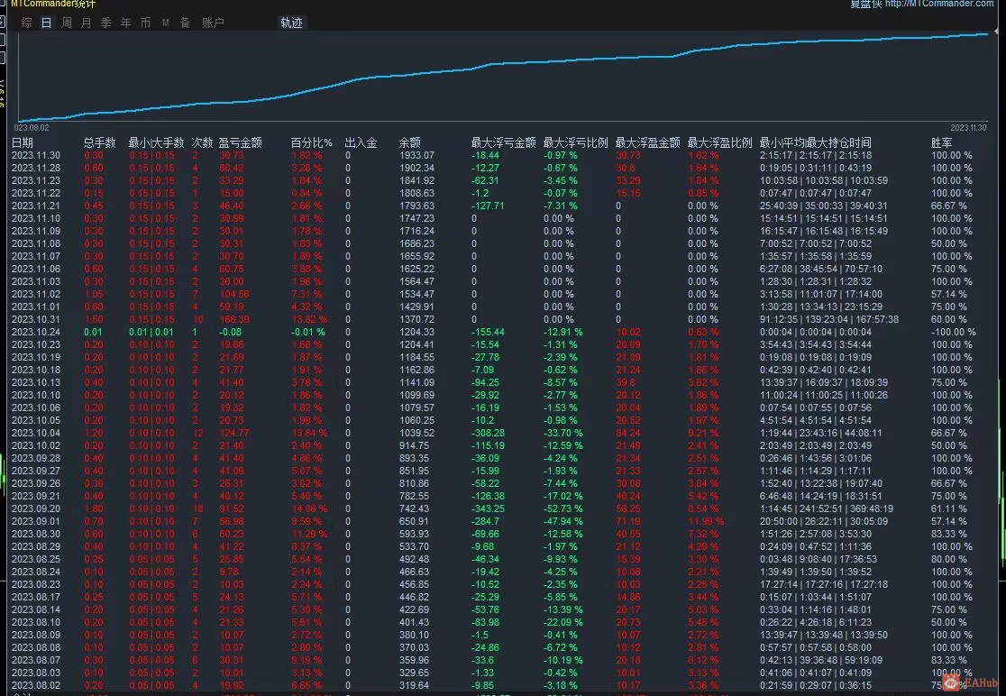Click the 最大浮盈比例 column header
1006x696 pixels.
[720, 142]
